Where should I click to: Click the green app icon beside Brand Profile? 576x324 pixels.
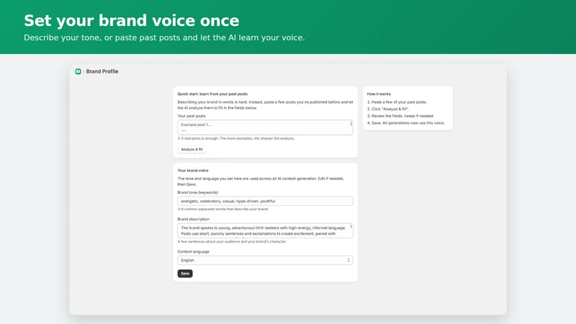point(78,71)
